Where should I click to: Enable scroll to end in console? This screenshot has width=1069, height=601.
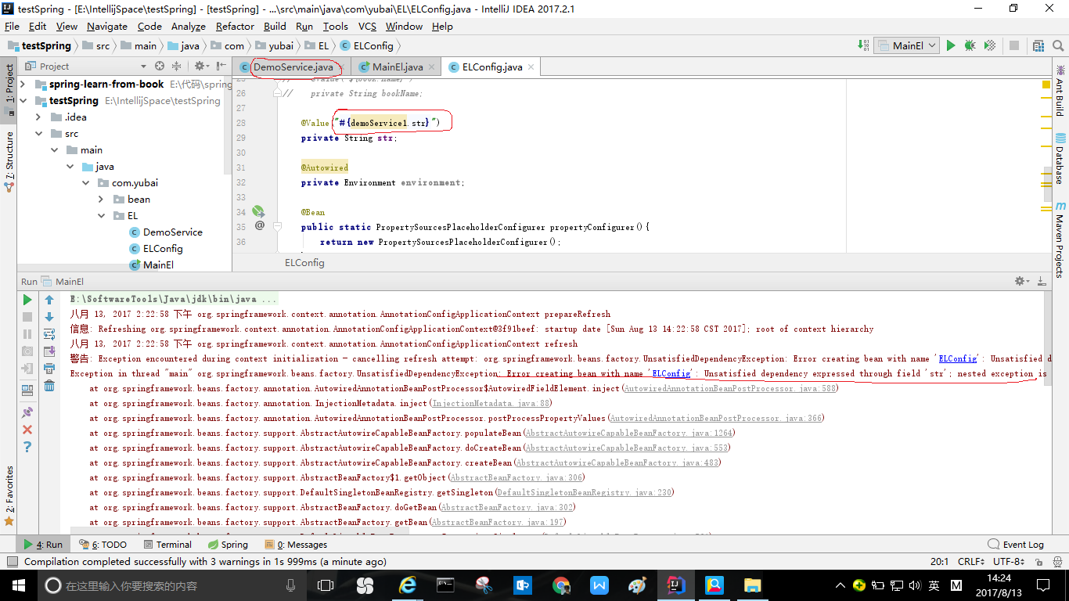pos(49,351)
